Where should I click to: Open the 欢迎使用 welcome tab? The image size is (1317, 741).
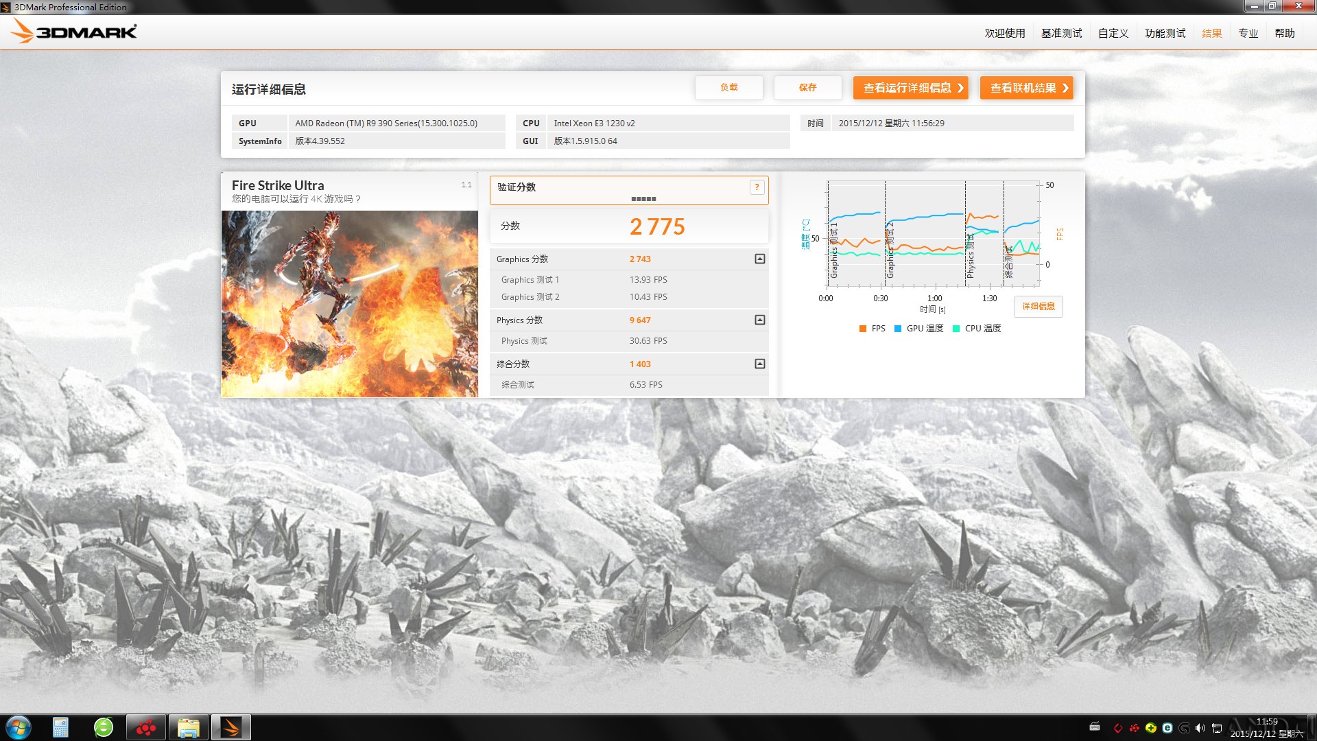tap(1005, 33)
